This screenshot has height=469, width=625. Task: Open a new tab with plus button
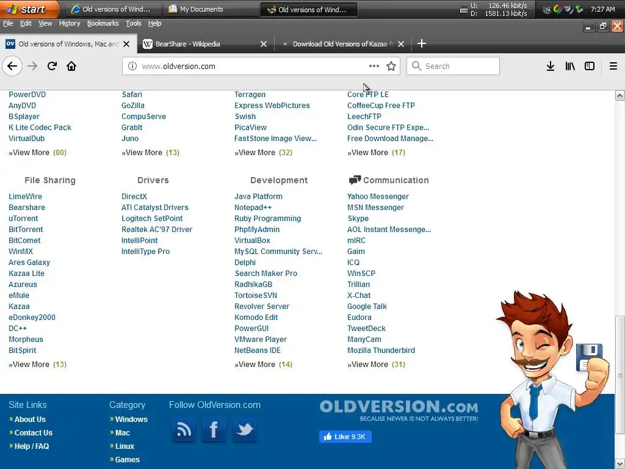point(422,43)
